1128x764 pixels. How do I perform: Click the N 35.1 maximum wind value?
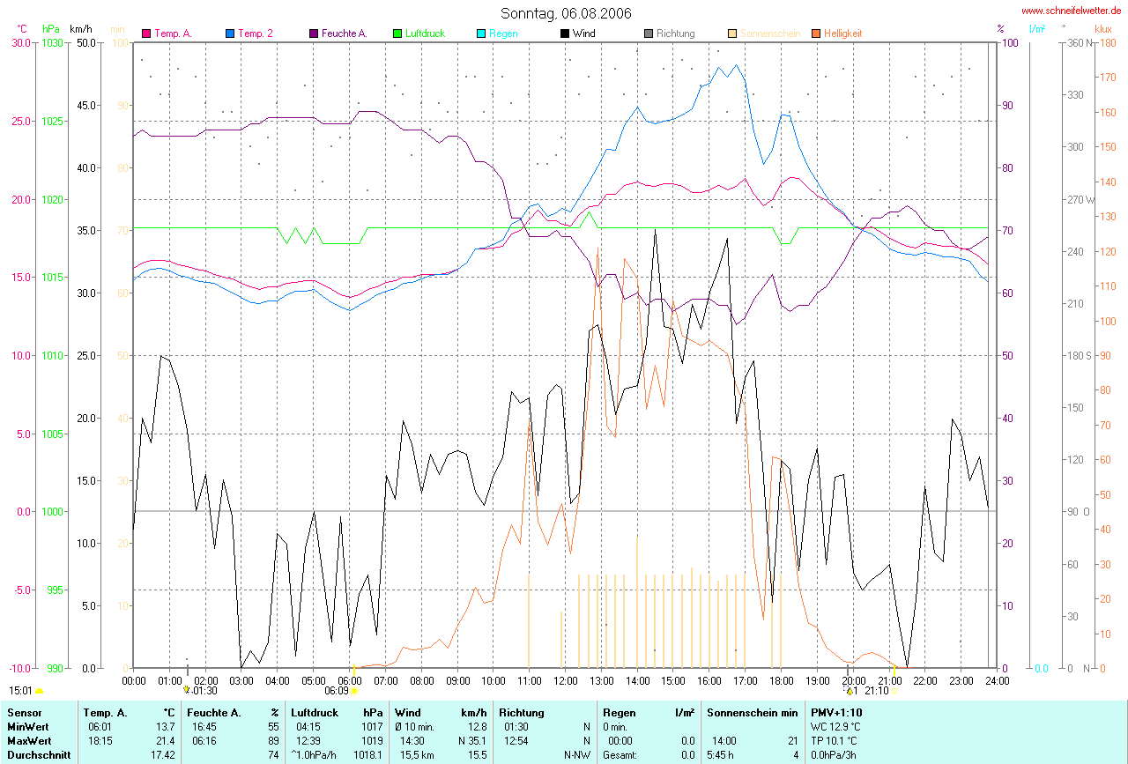[x=472, y=741]
